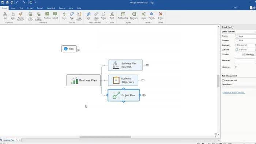Select the Business Plan Research topic
256x144 pixels.
125,65
